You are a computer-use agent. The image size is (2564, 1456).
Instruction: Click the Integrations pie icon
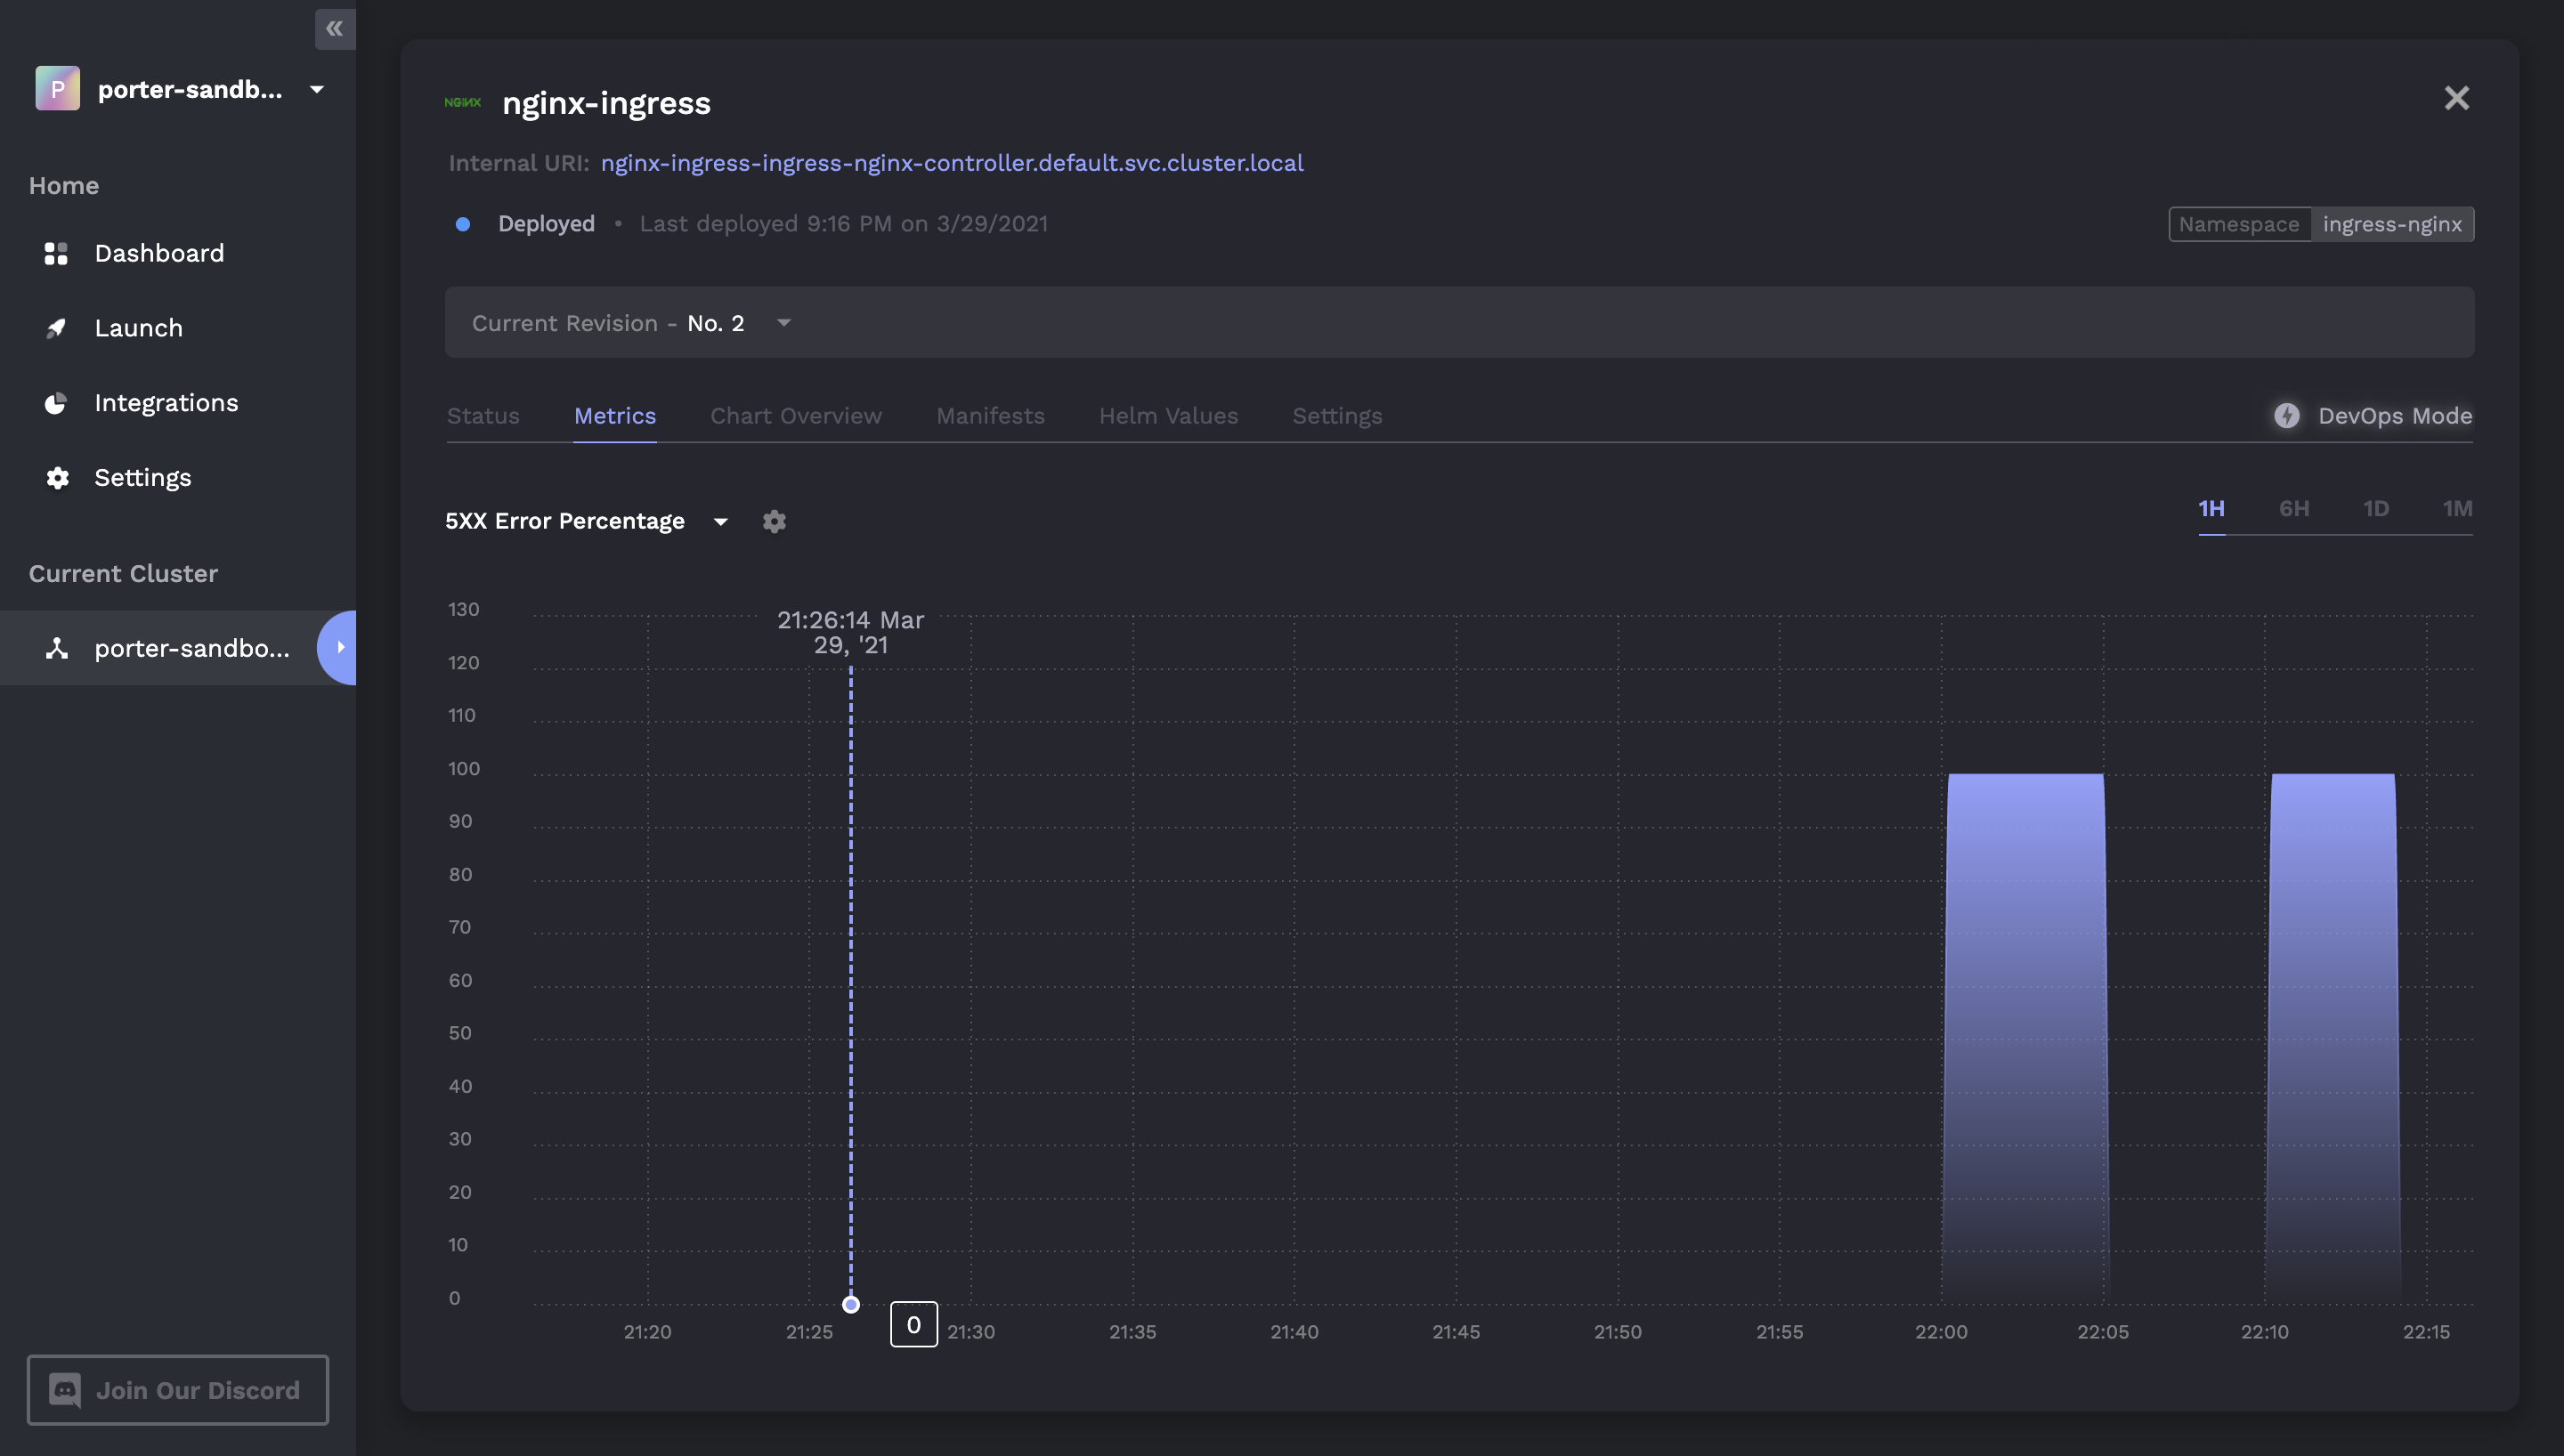[56, 403]
